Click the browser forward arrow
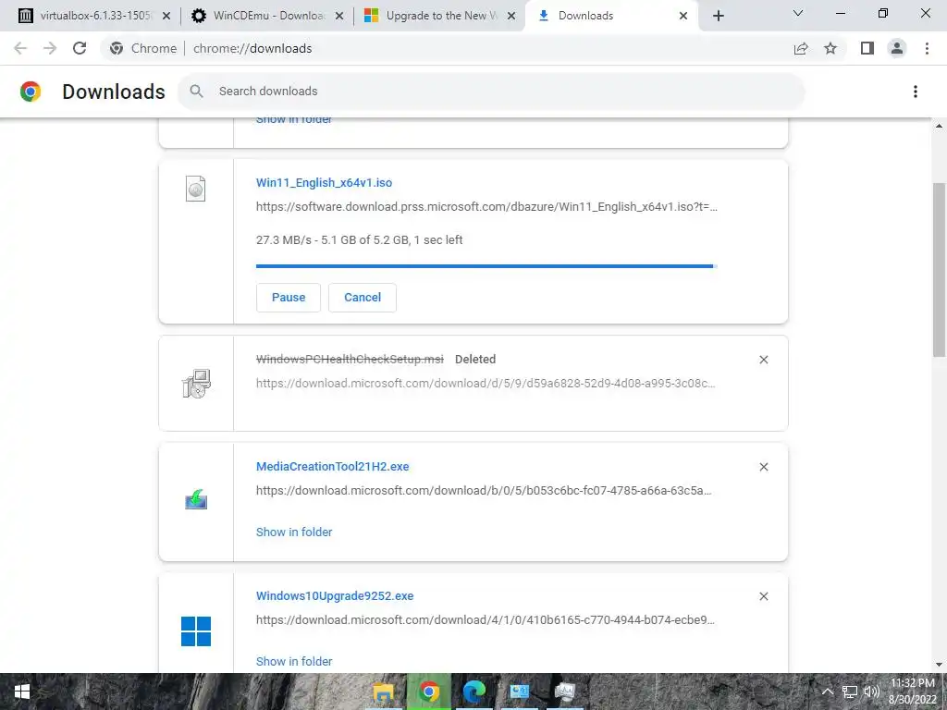 [50, 48]
